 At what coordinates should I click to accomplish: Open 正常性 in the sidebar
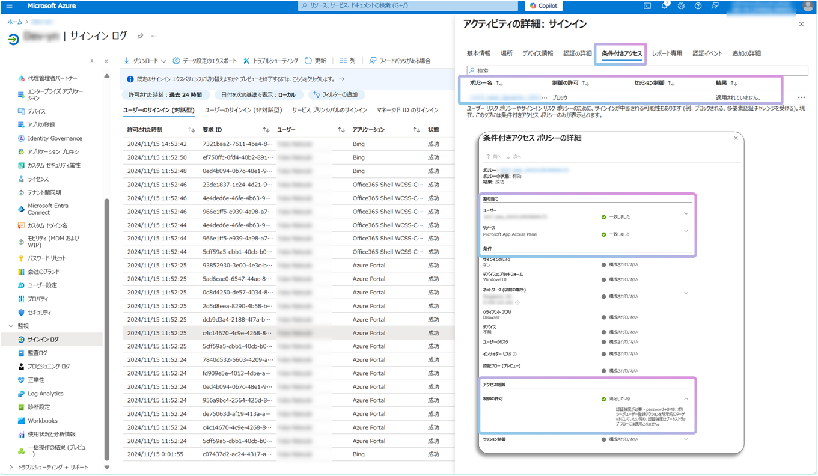click(36, 380)
